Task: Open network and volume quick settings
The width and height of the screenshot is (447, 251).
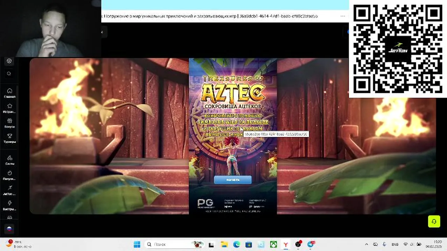Action: pyautogui.click(x=412, y=244)
